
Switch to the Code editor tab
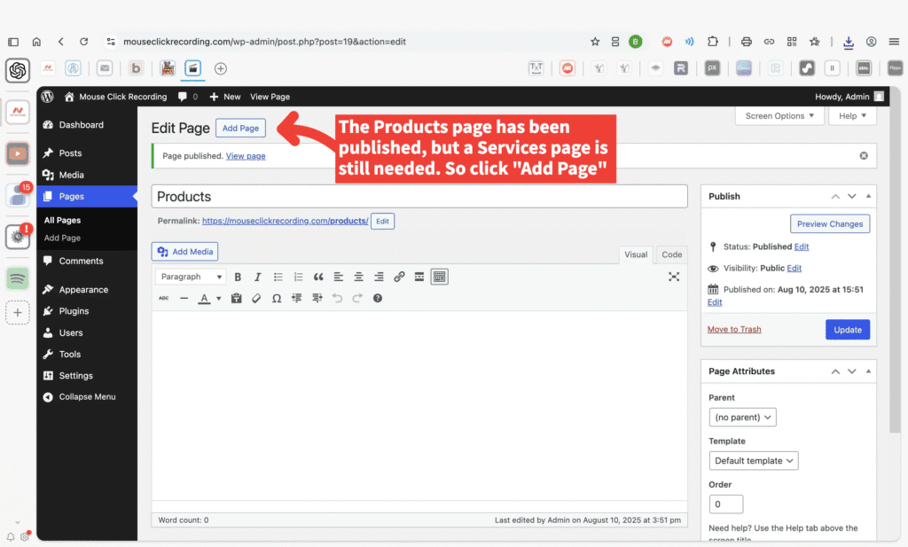pyautogui.click(x=672, y=254)
